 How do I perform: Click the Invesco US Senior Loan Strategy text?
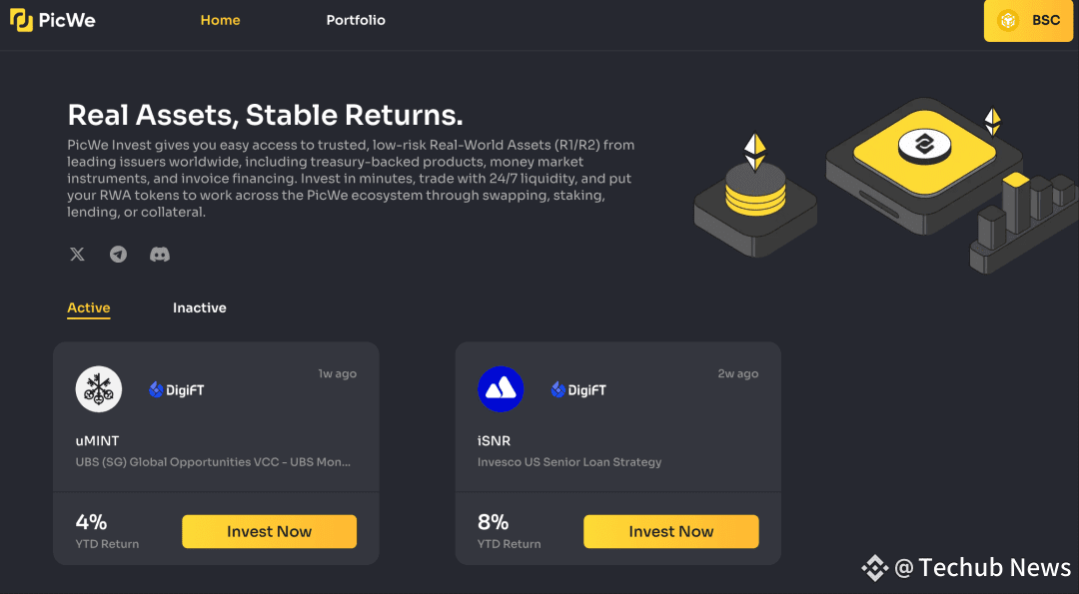[569, 462]
